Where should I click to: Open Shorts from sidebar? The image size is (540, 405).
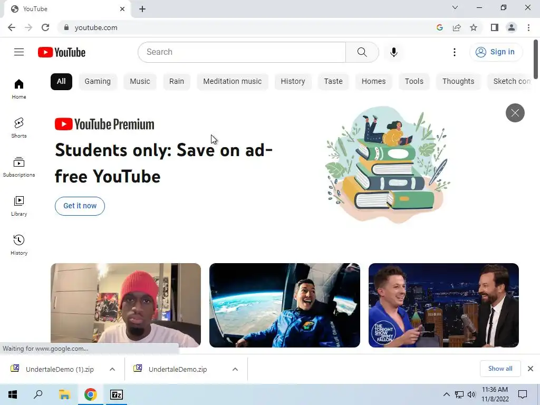click(19, 128)
